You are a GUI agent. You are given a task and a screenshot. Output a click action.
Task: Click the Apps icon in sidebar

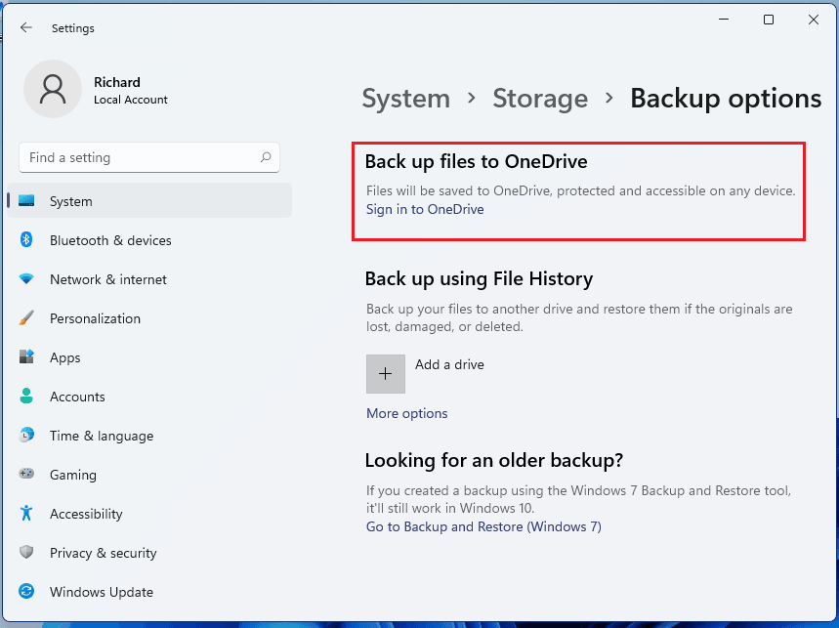point(27,357)
